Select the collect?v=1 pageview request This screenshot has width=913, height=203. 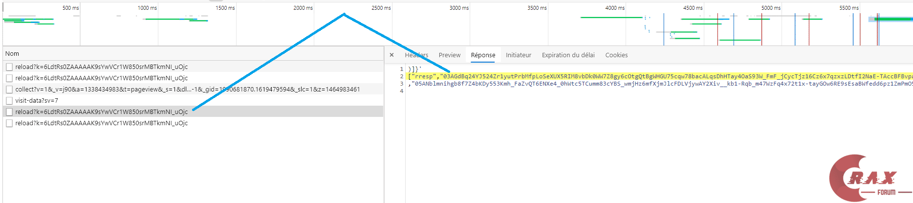pos(193,90)
